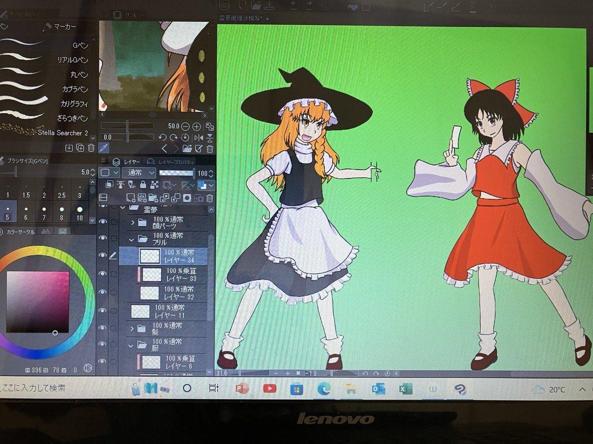Click the show layers in two panes icon
The width and height of the screenshot is (593, 444).
[x=103, y=197]
